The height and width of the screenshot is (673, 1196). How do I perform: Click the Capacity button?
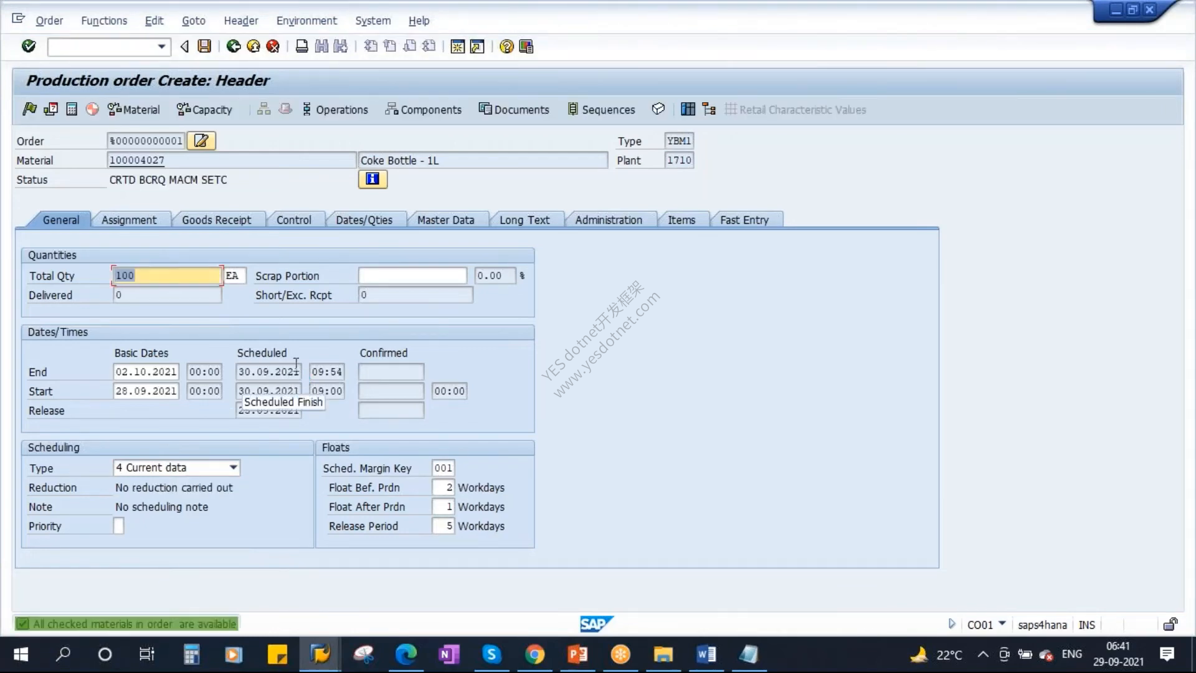click(x=204, y=110)
